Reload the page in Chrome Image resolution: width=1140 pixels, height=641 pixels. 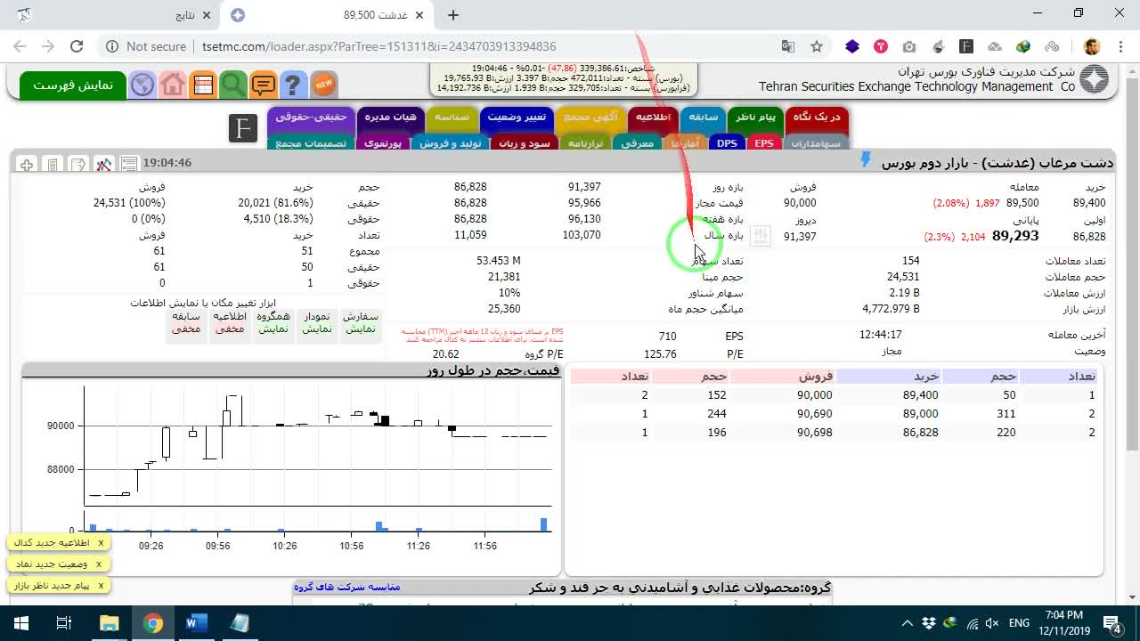tap(77, 46)
